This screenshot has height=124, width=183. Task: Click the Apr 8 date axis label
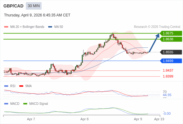pos(84,119)
